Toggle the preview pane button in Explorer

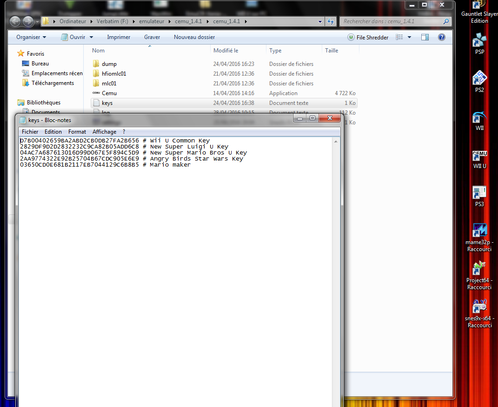(x=425, y=37)
